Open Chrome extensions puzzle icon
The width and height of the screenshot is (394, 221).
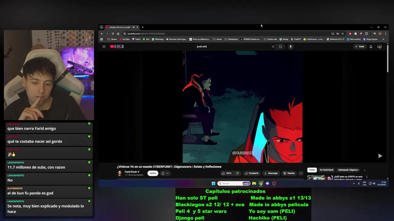tap(367, 33)
